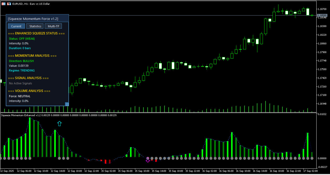Screen dimensions: 330x175
Task: Click the '15 Sep 02:00' time axis label
Action: click(109, 171)
